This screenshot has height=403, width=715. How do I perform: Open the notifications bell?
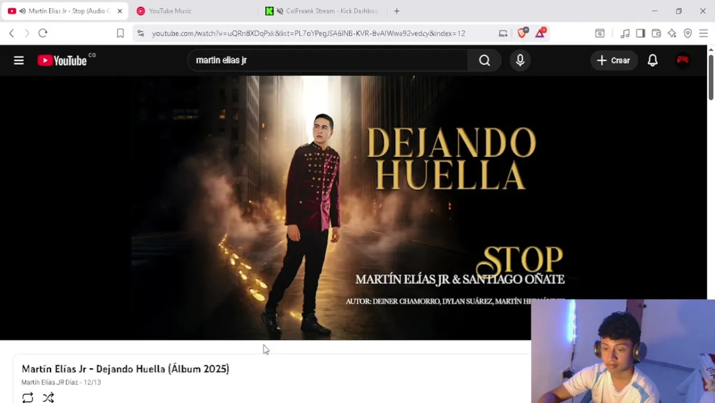652,60
